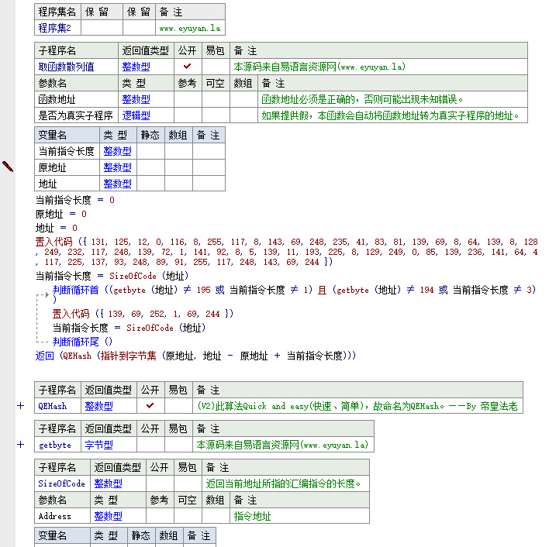This screenshot has height=547, width=549.
Task: Click empty 静态 cell for 当前指令长度
Action: click(x=150, y=151)
